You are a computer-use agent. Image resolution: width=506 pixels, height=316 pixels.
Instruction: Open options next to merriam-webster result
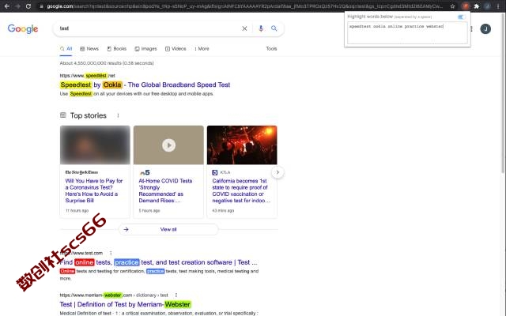tap(176, 295)
